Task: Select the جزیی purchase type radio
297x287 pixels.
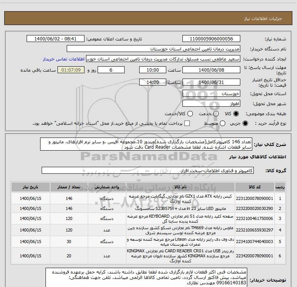Action: point(245,123)
